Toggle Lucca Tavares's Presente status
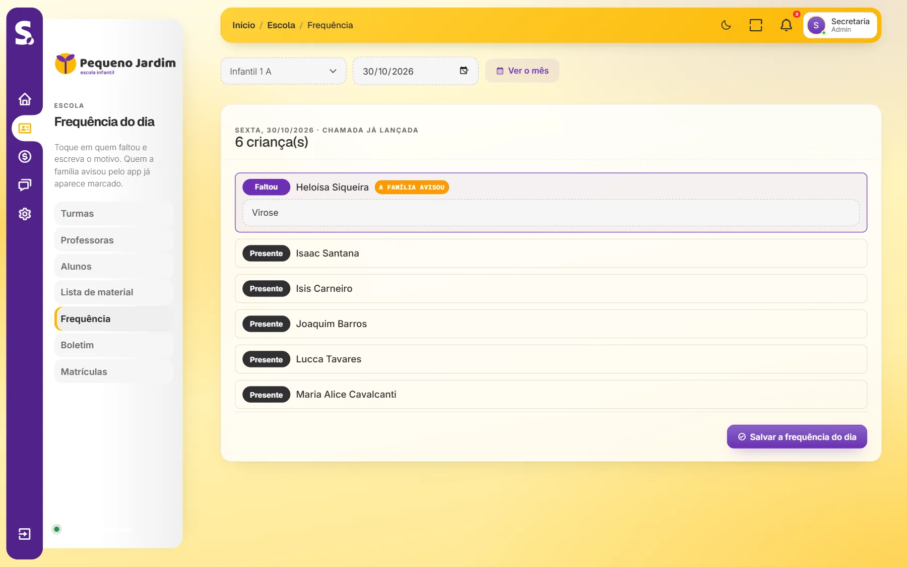This screenshot has height=567, width=907. [x=266, y=359]
